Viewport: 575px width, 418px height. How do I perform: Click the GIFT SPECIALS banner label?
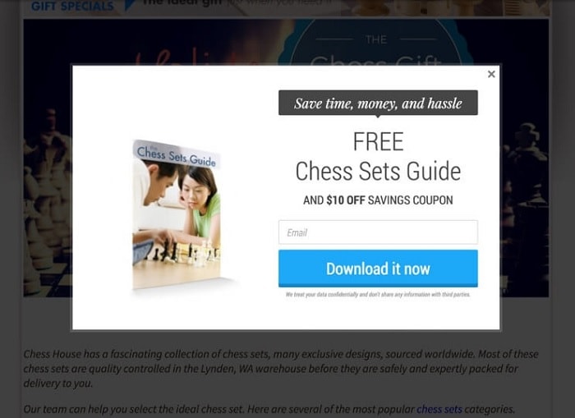click(x=72, y=6)
